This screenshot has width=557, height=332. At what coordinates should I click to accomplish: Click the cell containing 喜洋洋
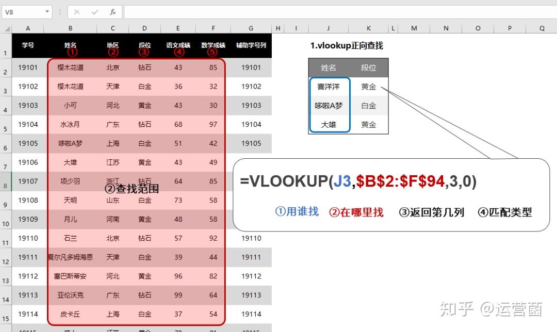click(x=329, y=87)
